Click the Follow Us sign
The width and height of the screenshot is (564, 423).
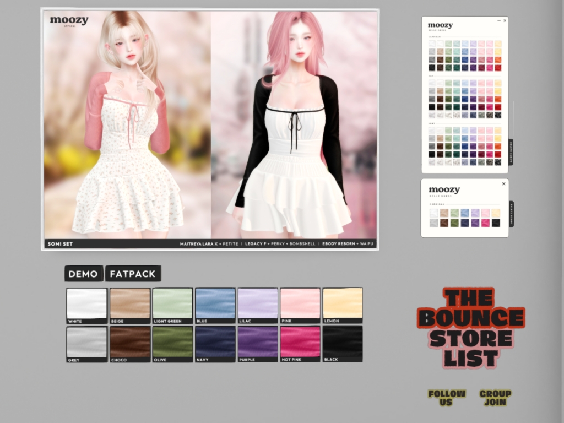[446, 398]
